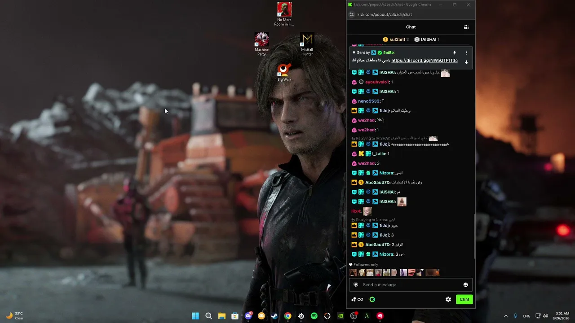Open the volume tray icon
Screen dimensions: 575x323
coord(546,316)
